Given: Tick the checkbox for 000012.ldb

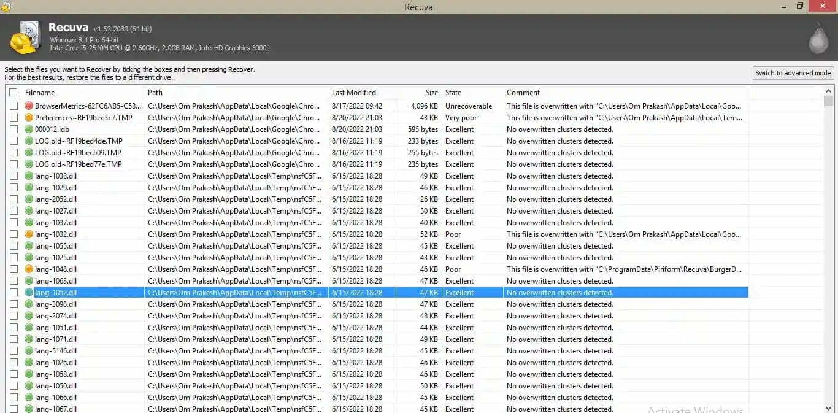Looking at the screenshot, I should (x=13, y=129).
